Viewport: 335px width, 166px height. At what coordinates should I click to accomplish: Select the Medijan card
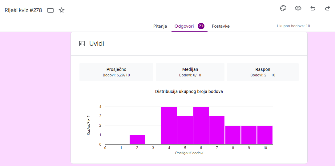(x=190, y=72)
